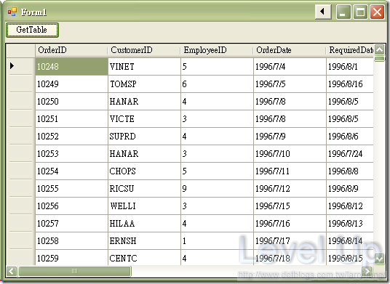Select cell with OrderID 10252
This screenshot has width=390, height=284.
click(x=71, y=137)
